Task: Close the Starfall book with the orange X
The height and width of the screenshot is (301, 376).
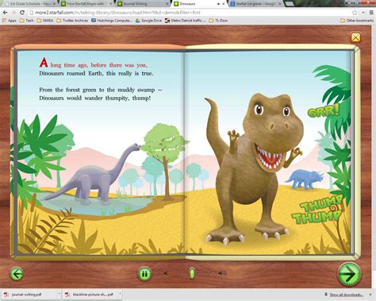Action: [x=355, y=37]
